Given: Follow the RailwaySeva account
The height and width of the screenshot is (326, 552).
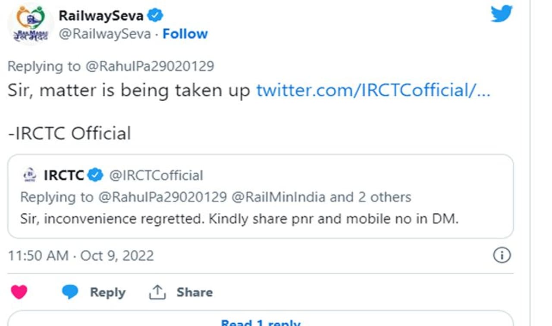Looking at the screenshot, I should [x=185, y=34].
